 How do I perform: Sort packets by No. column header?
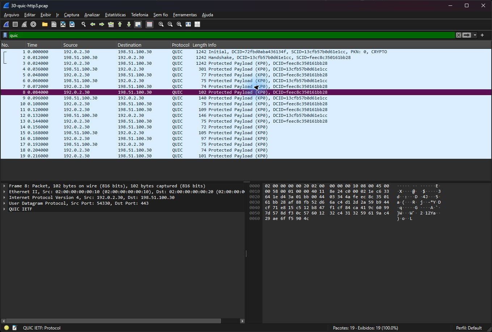pyautogui.click(x=13, y=45)
